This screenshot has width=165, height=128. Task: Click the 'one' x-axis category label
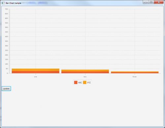(x=36, y=77)
